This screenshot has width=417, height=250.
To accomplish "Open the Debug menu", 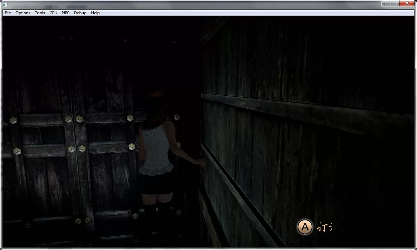I will coord(80,13).
